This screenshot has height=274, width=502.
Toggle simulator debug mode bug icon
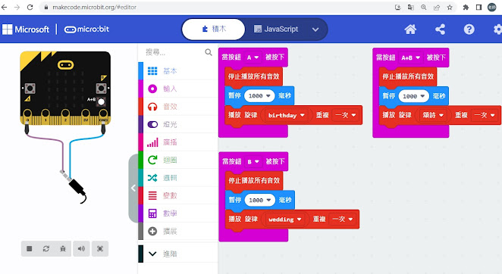pyautogui.click(x=63, y=248)
